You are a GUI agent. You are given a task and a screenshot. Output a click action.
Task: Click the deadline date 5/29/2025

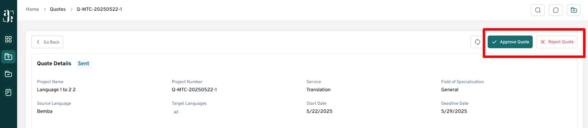[x=454, y=111]
